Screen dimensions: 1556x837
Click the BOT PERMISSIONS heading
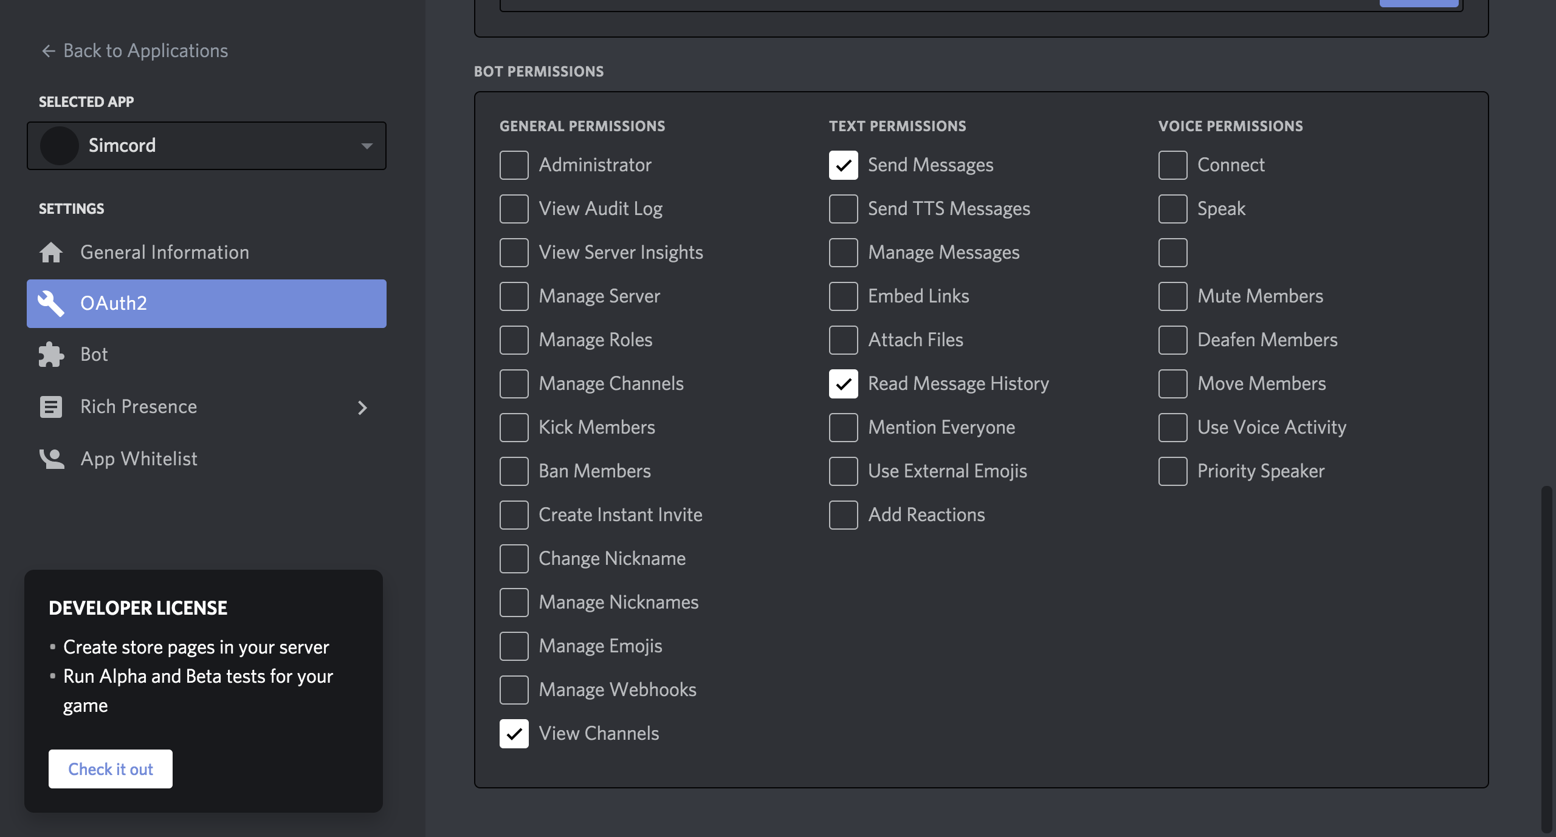pos(539,72)
